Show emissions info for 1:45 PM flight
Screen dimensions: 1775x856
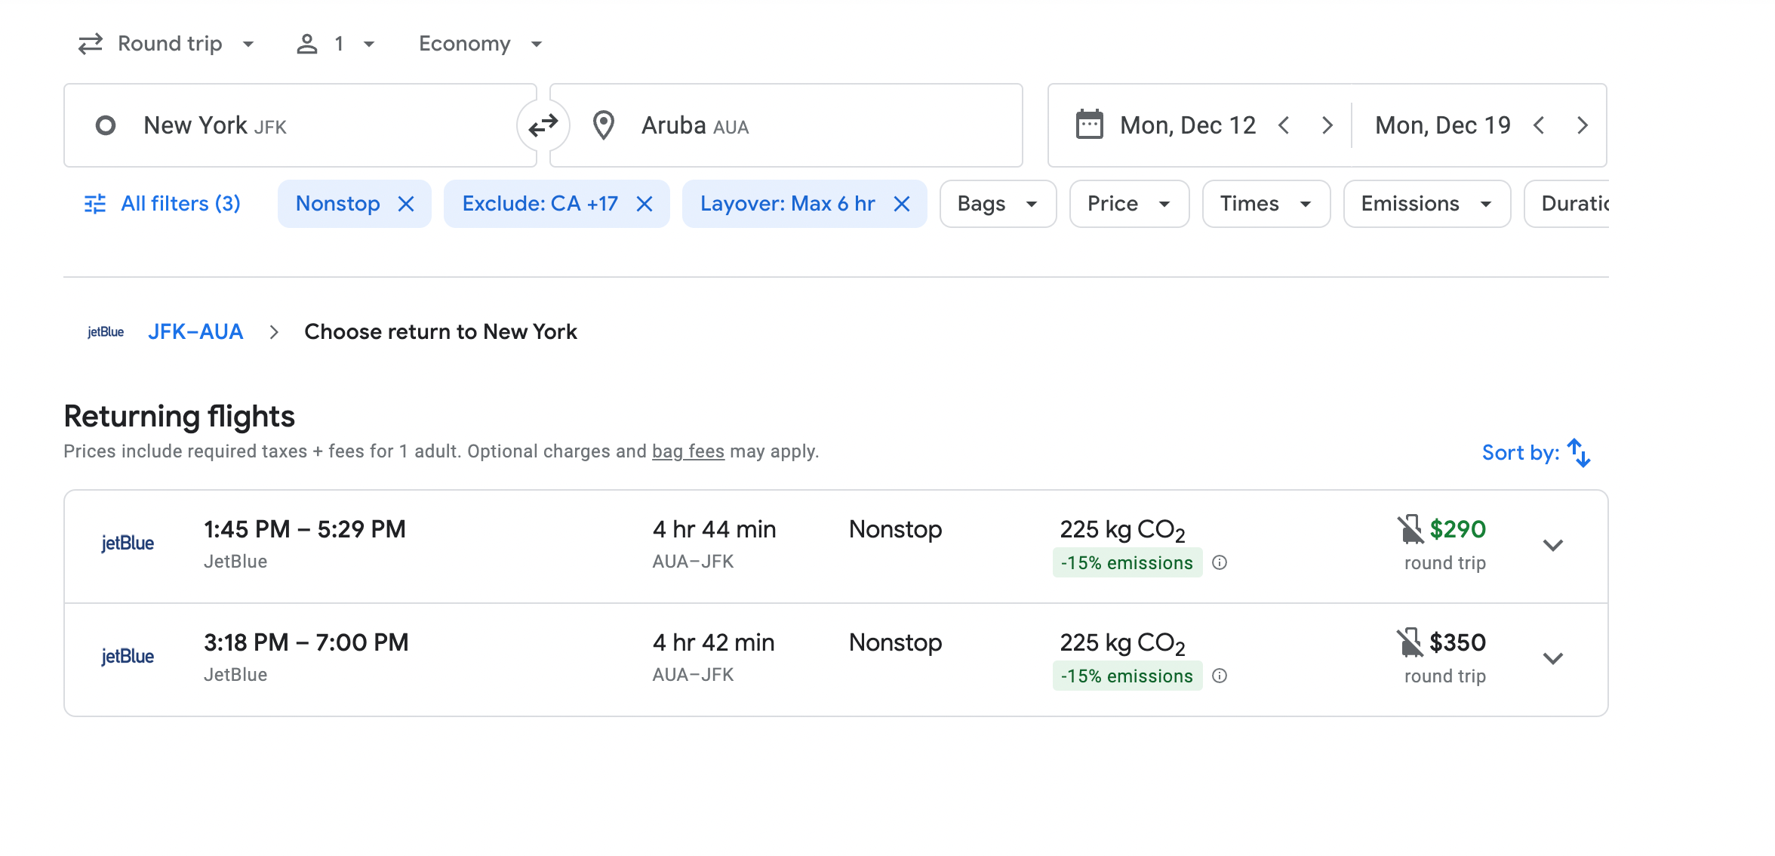click(1220, 563)
